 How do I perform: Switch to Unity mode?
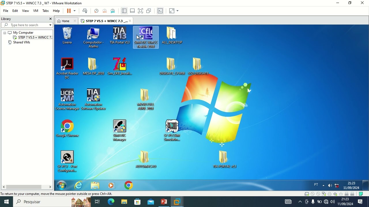[149, 11]
